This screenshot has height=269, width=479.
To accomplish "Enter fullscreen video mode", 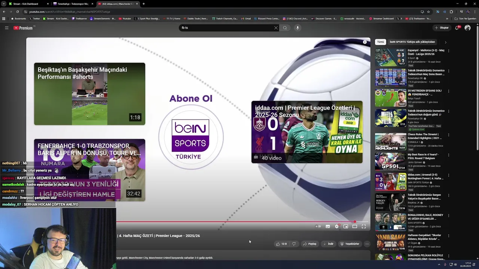I will coord(364,226).
